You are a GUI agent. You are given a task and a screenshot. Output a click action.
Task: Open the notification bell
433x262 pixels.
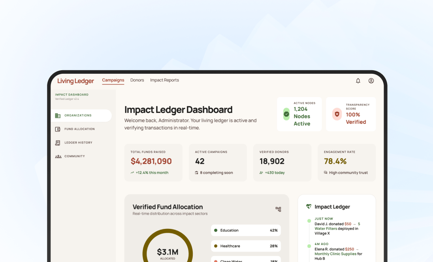(x=358, y=80)
